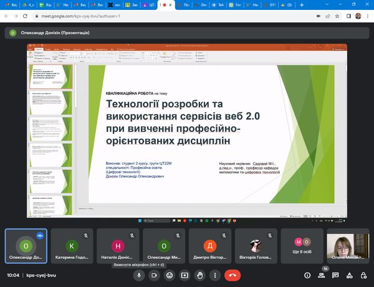Show the participants list panel
The height and width of the screenshot is (287, 374).
pyautogui.click(x=320, y=275)
